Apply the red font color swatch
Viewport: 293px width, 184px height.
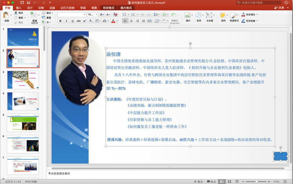tap(113, 21)
